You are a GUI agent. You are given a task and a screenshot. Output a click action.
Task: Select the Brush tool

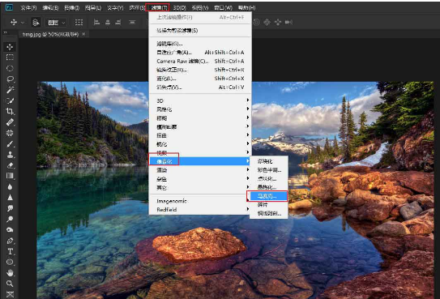[x=10, y=144]
